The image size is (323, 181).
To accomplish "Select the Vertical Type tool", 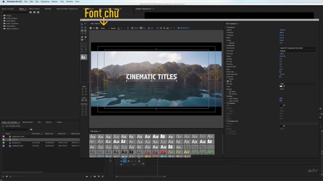I will pyautogui.click(x=85, y=28).
